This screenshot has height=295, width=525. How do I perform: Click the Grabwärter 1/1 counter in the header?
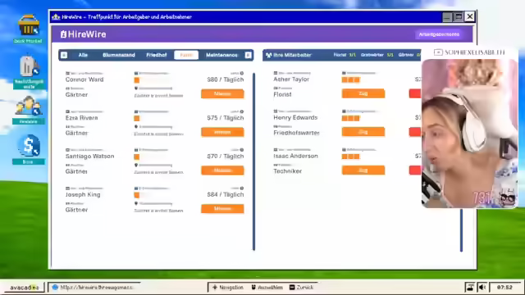point(377,55)
